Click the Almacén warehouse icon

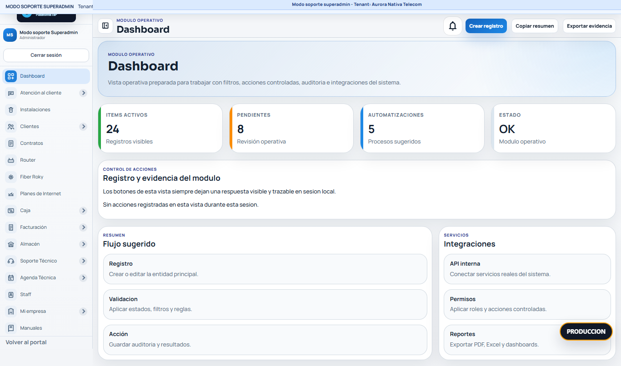point(11,244)
